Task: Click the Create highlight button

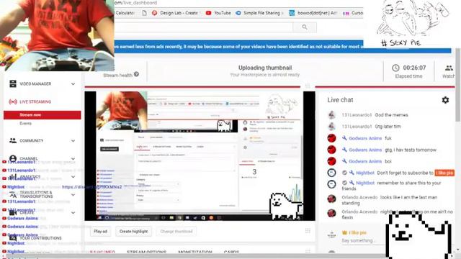Action: (133, 232)
